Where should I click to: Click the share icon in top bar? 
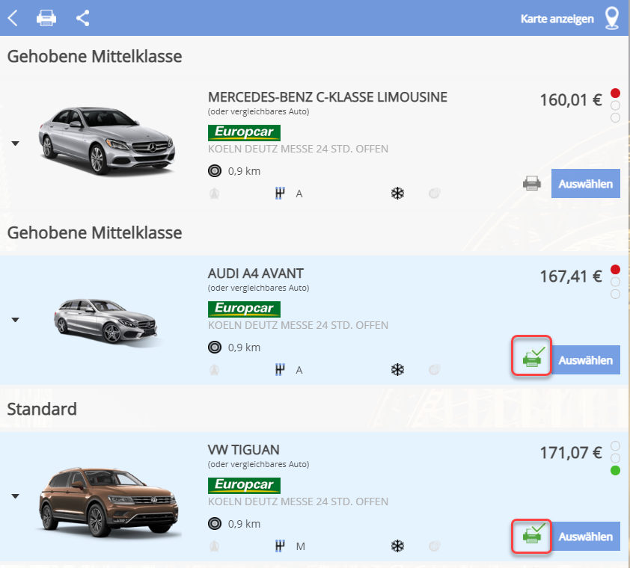[x=83, y=19]
